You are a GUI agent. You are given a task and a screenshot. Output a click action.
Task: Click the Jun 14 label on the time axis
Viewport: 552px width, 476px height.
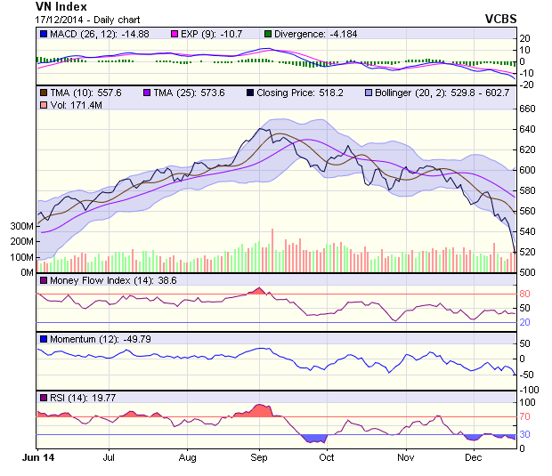[x=37, y=457]
